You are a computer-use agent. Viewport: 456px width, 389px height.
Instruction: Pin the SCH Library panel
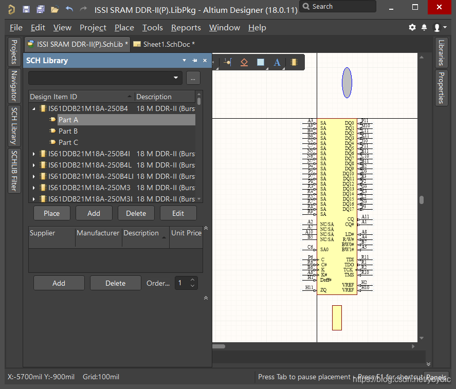(x=194, y=61)
